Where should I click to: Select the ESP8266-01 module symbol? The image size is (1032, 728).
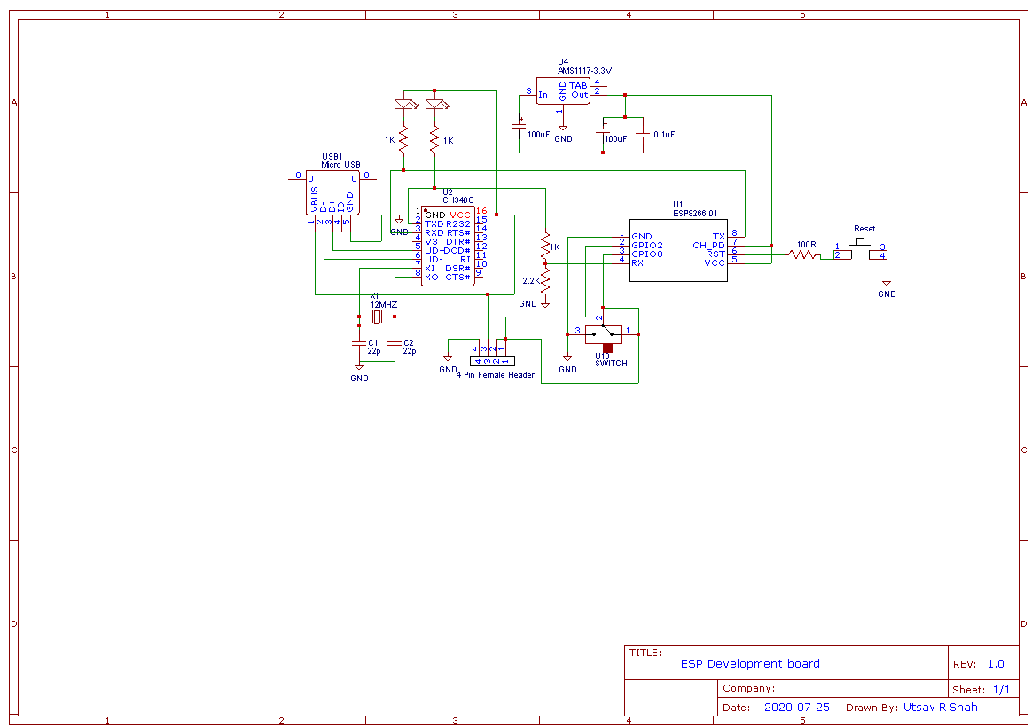tap(678, 248)
